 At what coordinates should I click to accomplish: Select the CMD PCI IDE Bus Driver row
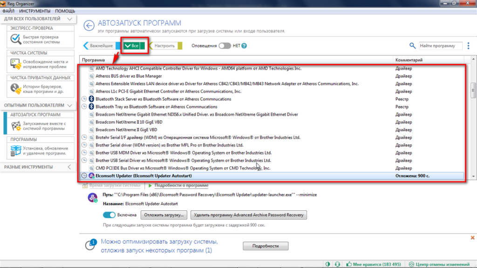pos(272,168)
